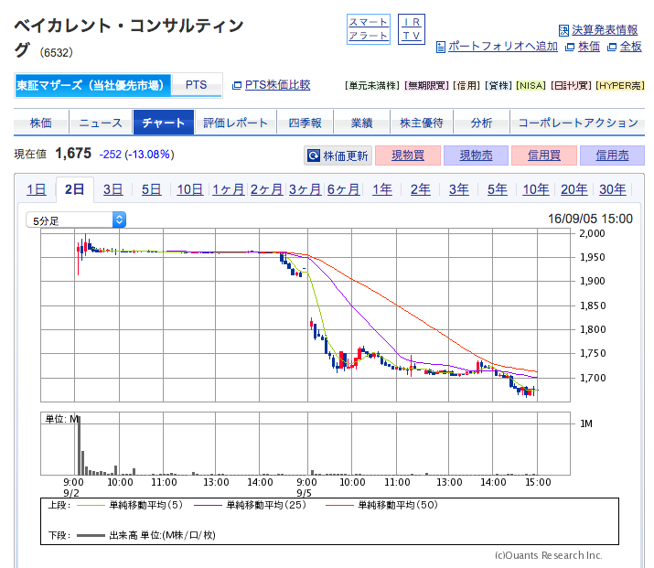The width and height of the screenshot is (654, 568).
Task: Select the 2日 chart period
Action: point(74,189)
